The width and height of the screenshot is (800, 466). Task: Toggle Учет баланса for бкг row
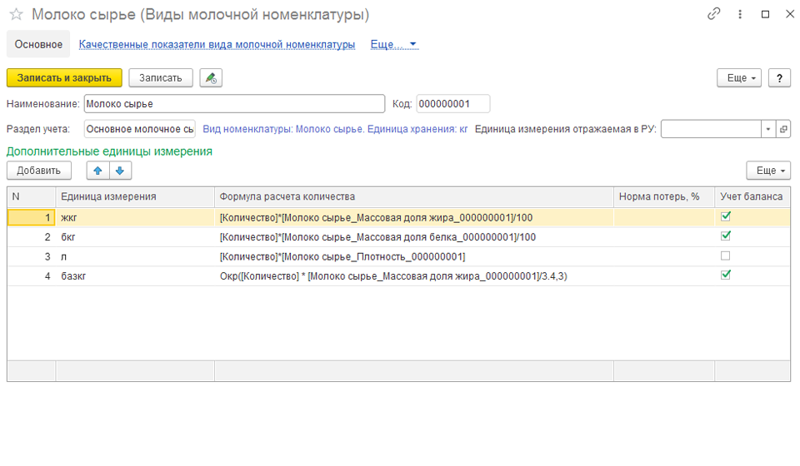click(x=726, y=236)
